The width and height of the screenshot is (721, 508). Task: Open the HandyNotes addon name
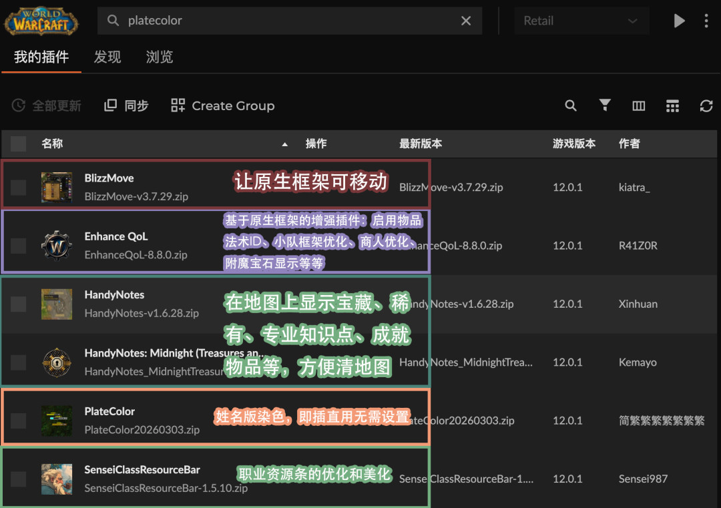click(x=114, y=294)
